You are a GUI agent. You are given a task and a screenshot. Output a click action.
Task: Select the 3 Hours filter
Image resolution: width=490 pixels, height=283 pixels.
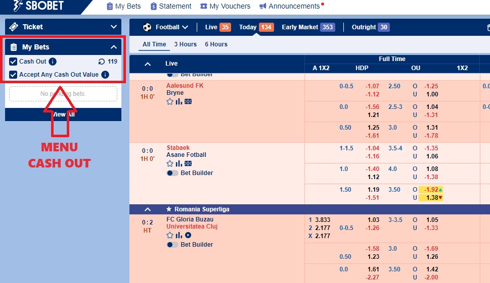click(x=185, y=44)
